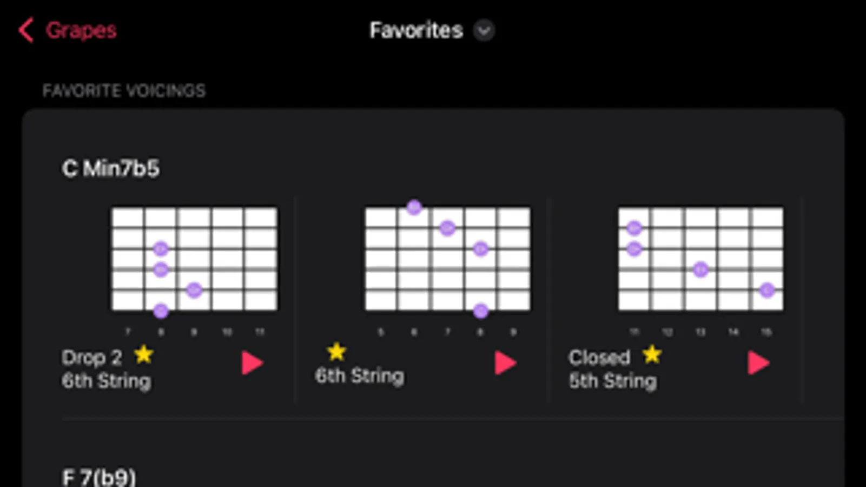Screen dimensions: 866x487
Task: Open the Drop 2 chord fretboard diagram
Action: click(x=194, y=259)
